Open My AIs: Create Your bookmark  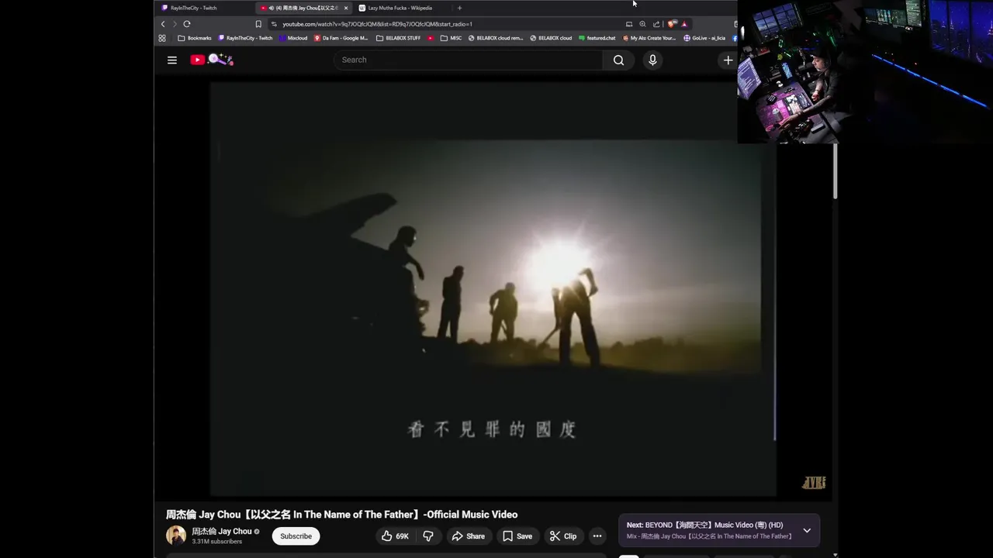pos(649,38)
